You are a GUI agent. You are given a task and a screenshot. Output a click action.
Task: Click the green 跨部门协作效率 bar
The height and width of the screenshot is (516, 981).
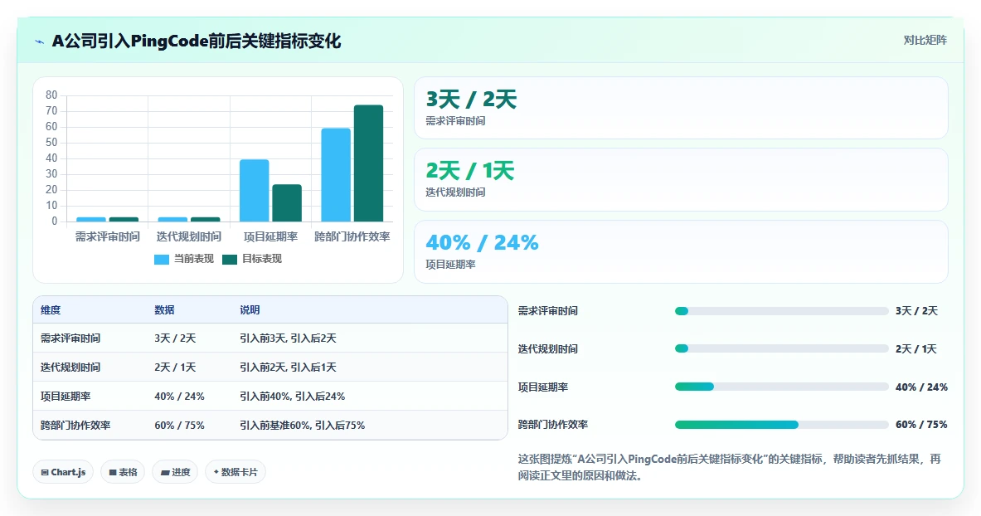pyautogui.click(x=368, y=163)
